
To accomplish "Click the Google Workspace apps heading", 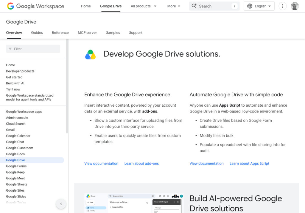I will point(24,111).
